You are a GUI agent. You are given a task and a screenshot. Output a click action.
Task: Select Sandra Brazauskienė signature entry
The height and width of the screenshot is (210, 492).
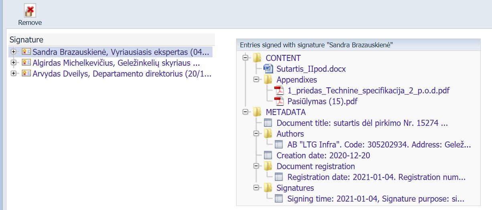coord(120,52)
